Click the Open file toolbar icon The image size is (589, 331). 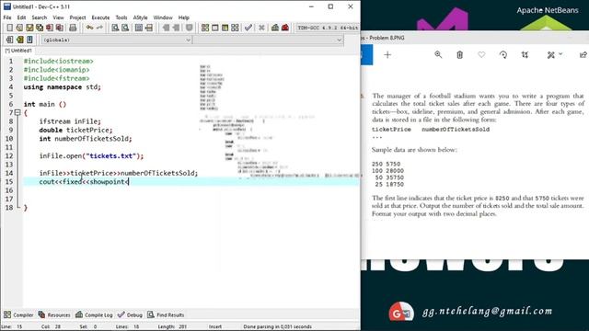point(19,28)
